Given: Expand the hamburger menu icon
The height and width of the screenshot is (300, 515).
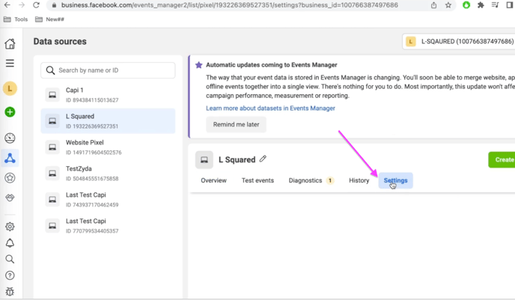Looking at the screenshot, I should pyautogui.click(x=10, y=63).
